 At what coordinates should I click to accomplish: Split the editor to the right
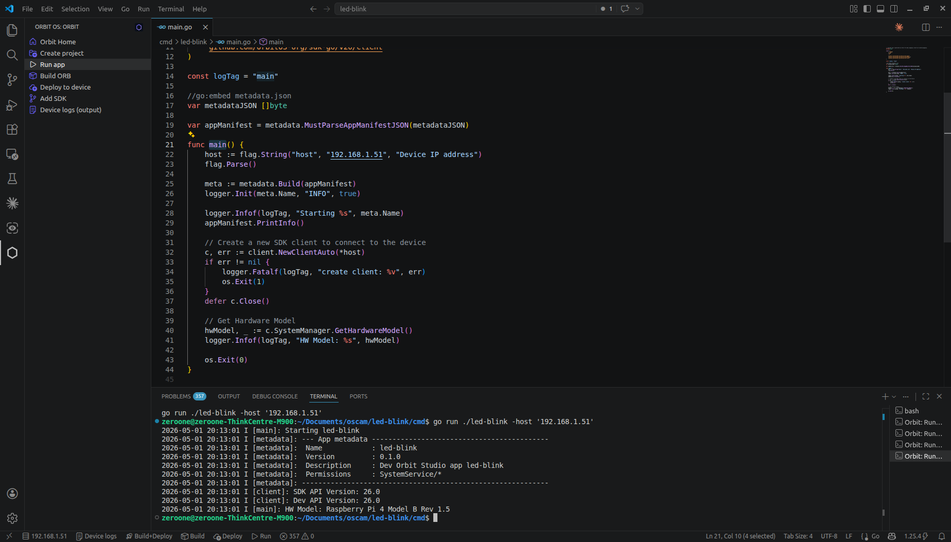926,27
